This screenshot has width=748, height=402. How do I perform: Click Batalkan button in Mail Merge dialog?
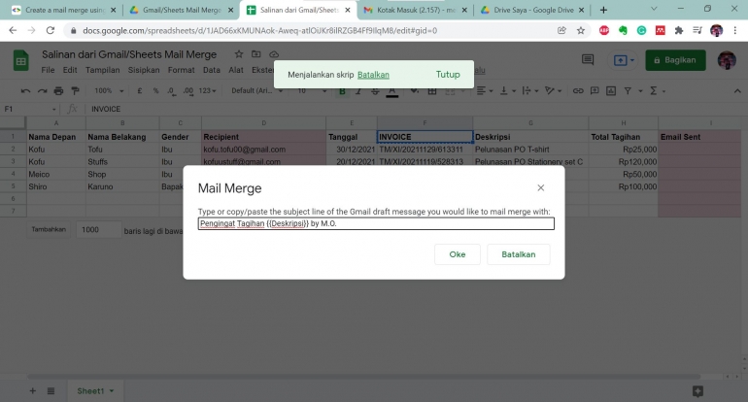[518, 254]
